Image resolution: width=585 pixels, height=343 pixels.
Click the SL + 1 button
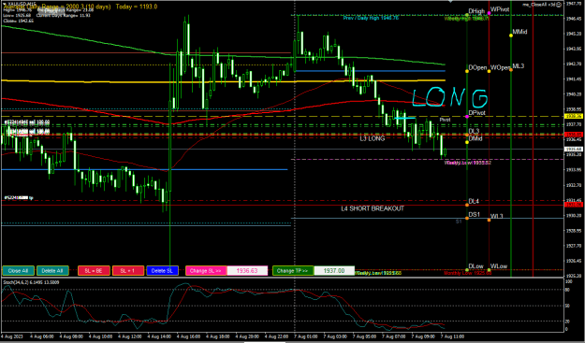pos(127,271)
